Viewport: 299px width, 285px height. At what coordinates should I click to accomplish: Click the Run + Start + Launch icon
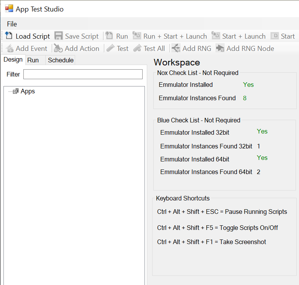coord(137,36)
